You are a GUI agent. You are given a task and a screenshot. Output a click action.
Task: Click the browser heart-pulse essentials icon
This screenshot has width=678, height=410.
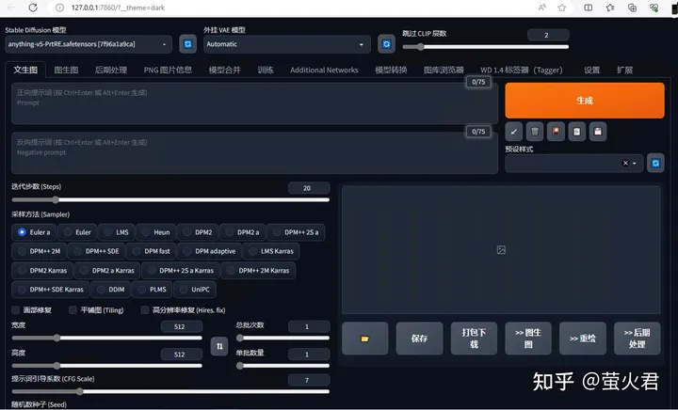point(654,8)
